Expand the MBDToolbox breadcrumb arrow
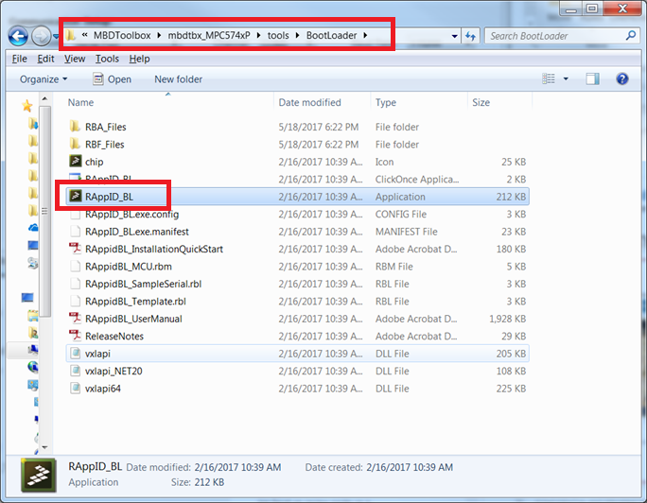The image size is (647, 503). pyautogui.click(x=159, y=36)
